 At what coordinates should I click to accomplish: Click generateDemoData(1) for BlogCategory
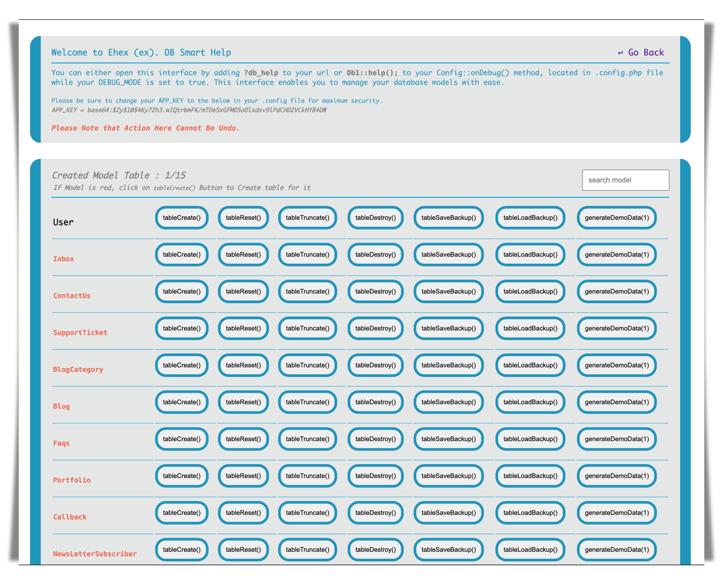[617, 366]
